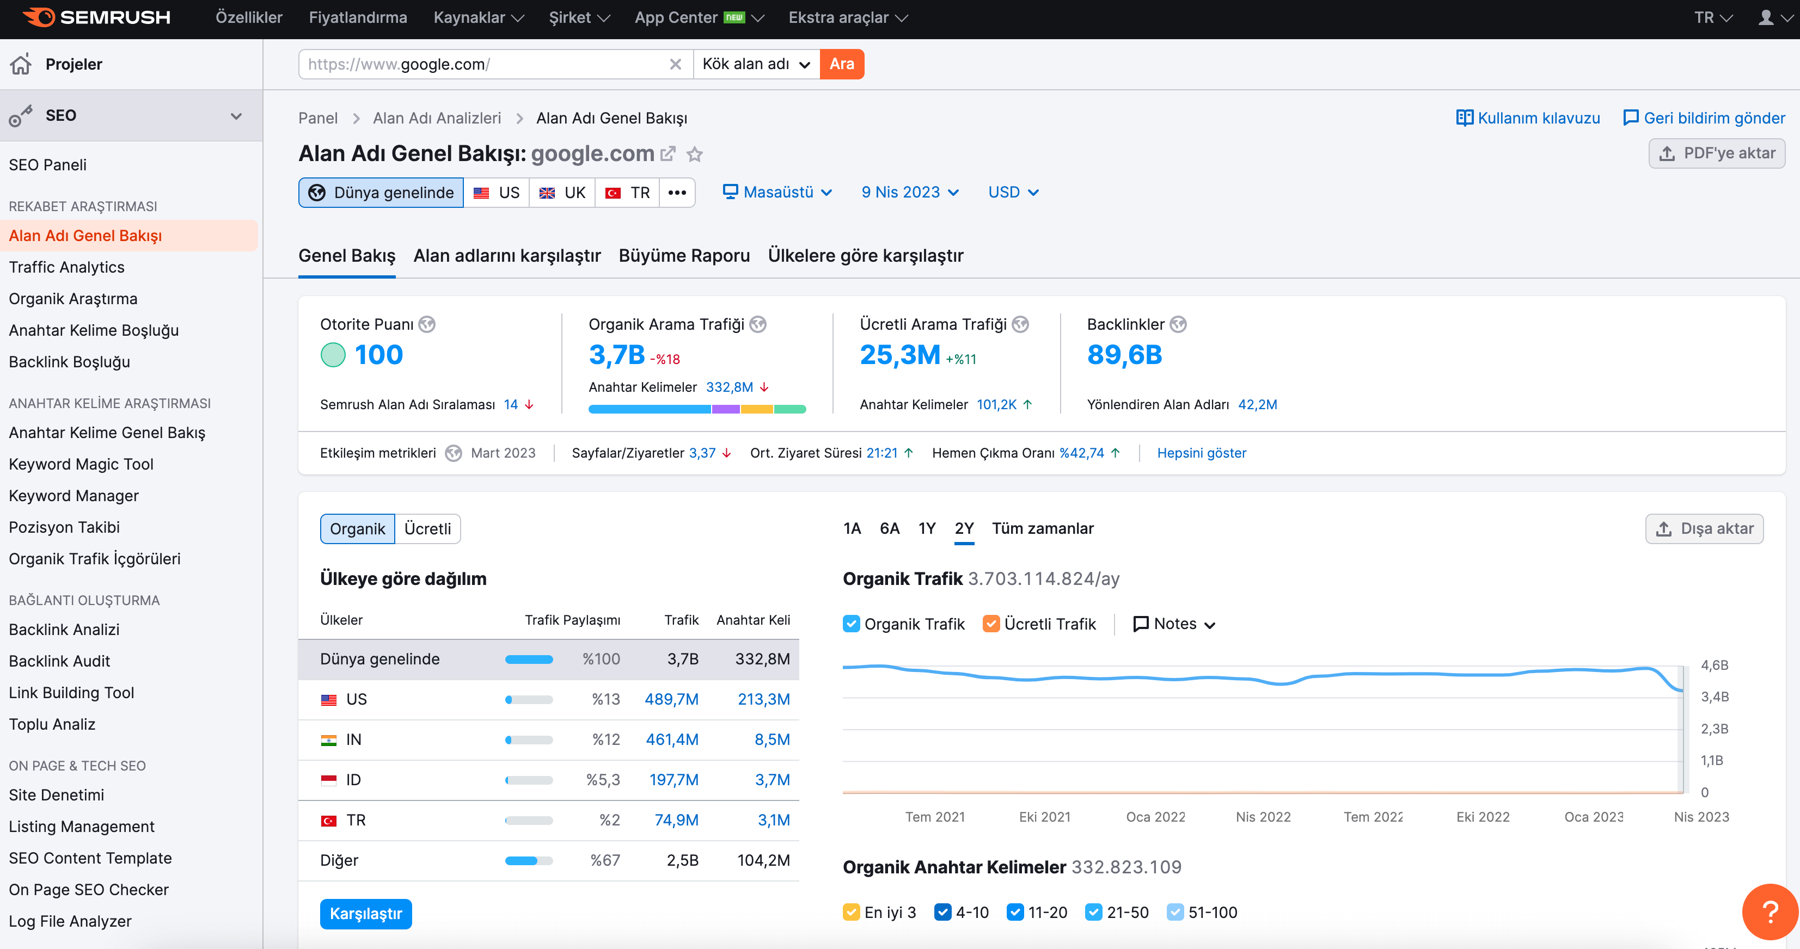Screen dimensions: 1800x949
Task: Click the orange help question mark bubble
Action: 1770,911
